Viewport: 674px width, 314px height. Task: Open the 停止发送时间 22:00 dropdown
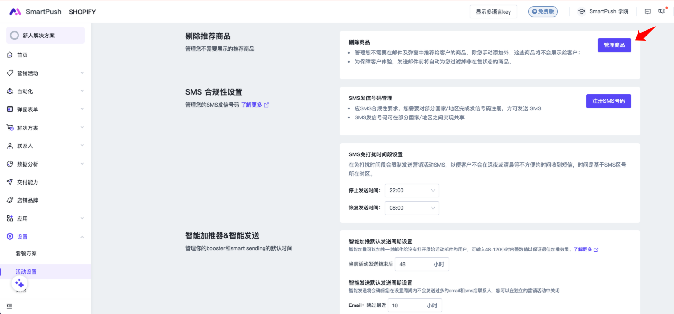click(x=412, y=190)
